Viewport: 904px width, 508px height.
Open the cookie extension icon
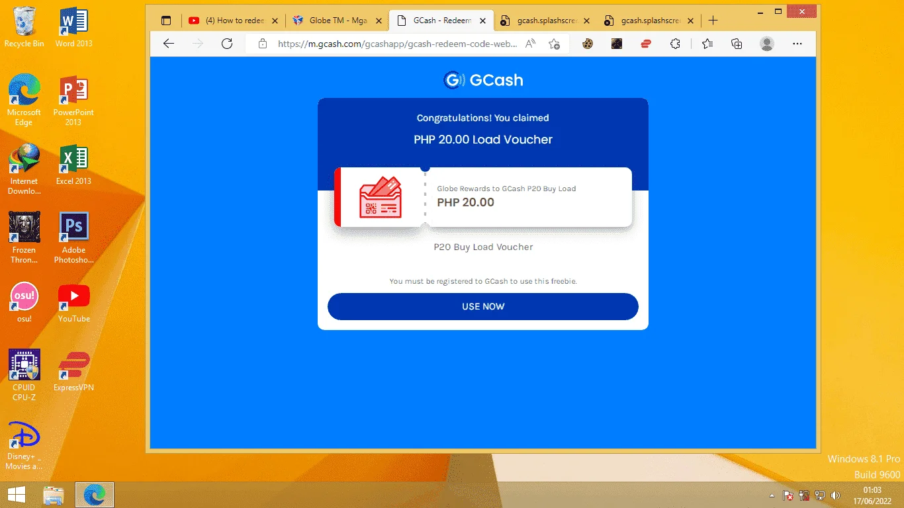(x=587, y=44)
